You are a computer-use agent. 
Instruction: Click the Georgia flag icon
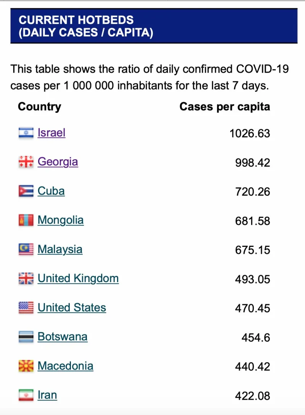[26, 162]
